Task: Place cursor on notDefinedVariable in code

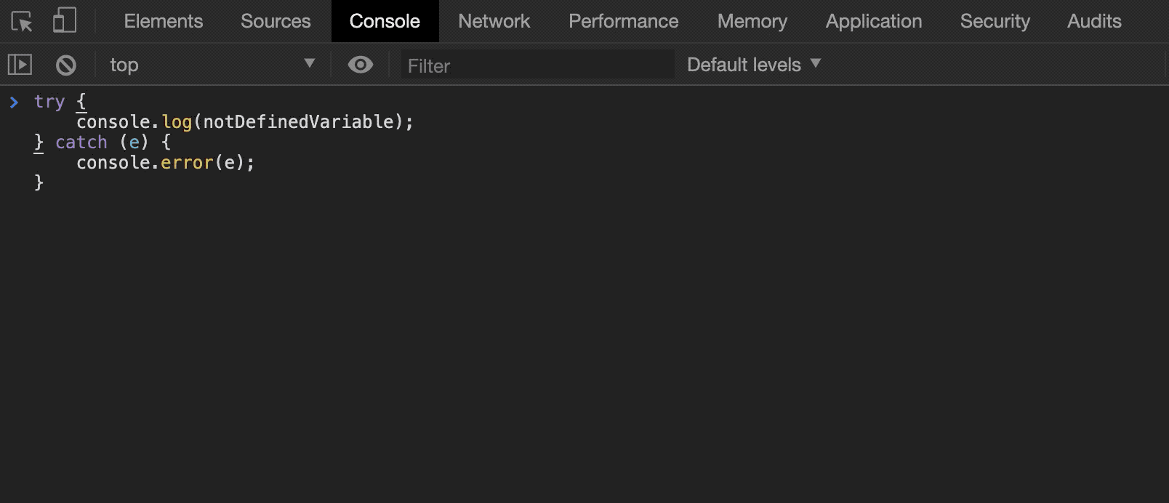Action: (x=298, y=121)
